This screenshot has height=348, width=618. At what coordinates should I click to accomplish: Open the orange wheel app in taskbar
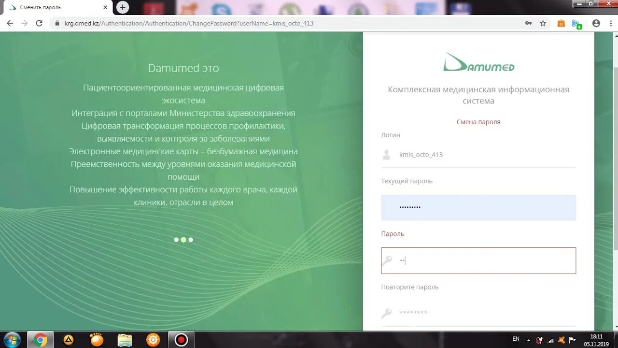tap(153, 340)
